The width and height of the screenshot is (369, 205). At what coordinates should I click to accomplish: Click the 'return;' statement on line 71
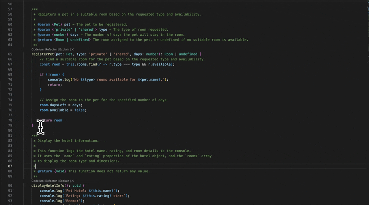(x=55, y=85)
